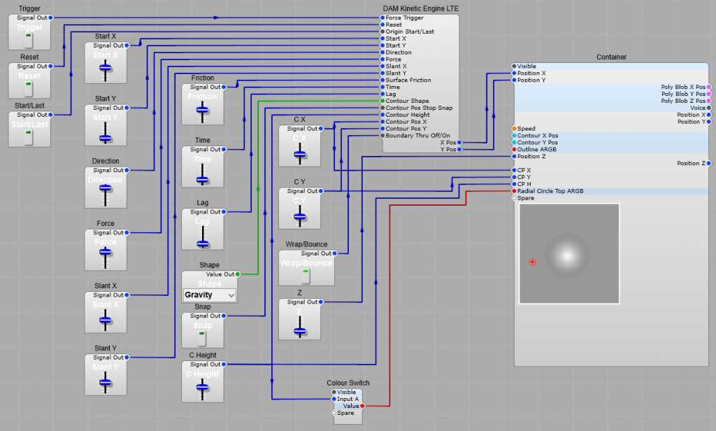
Task: Toggle the Snap switch
Action: [x=202, y=338]
